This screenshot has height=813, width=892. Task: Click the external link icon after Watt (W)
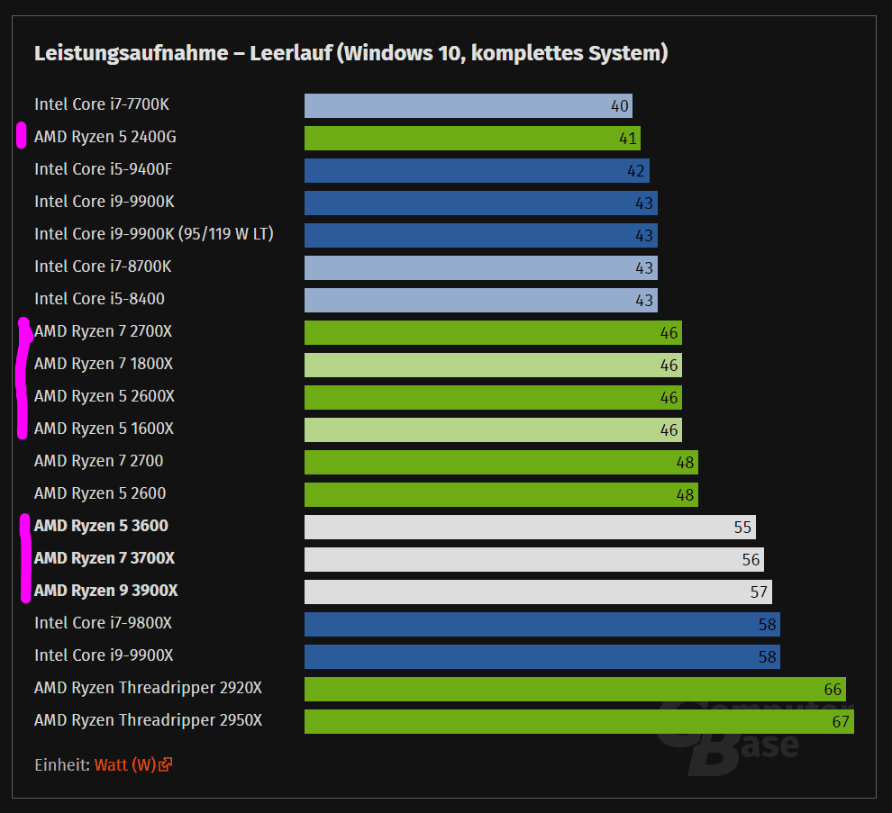click(x=166, y=764)
